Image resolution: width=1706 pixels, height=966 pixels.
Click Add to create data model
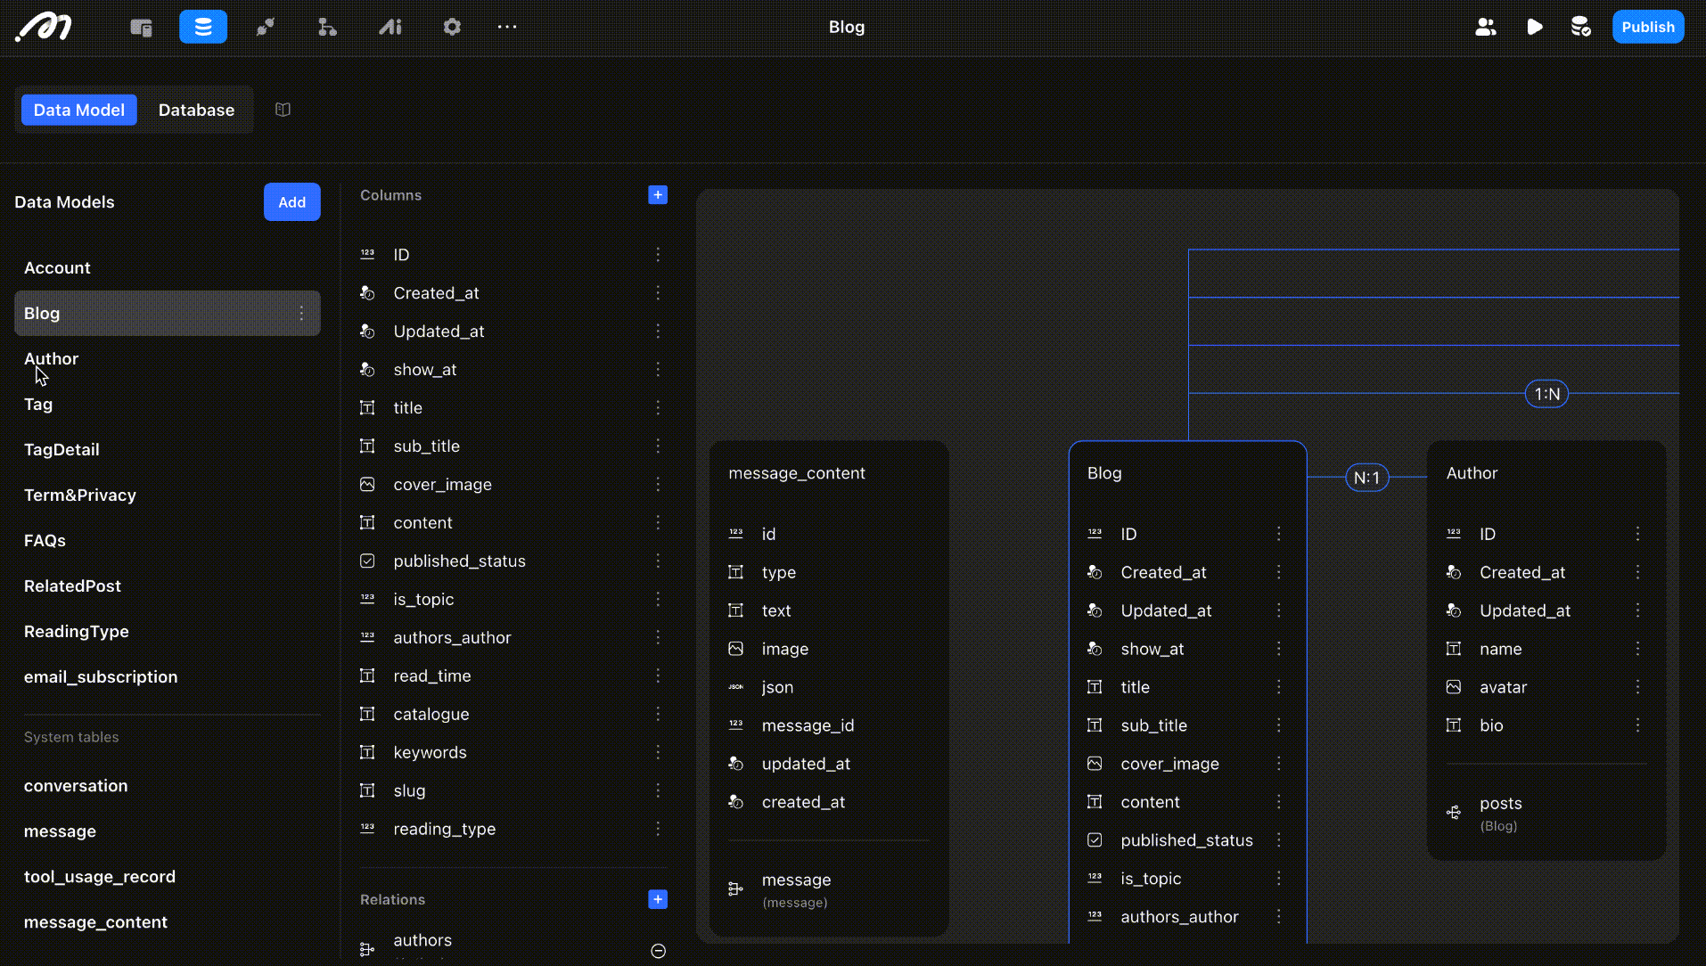[291, 202]
